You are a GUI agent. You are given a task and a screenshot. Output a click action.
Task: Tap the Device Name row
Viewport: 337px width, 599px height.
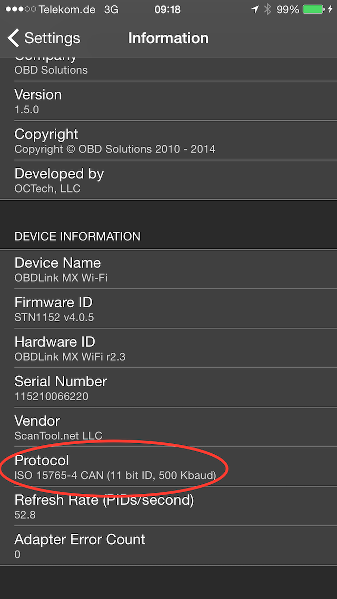(x=168, y=269)
